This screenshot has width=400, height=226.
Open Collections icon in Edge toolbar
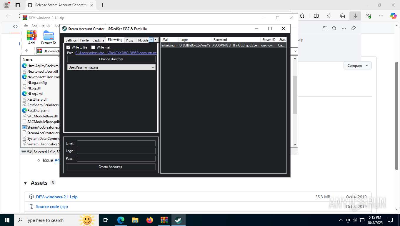click(342, 16)
